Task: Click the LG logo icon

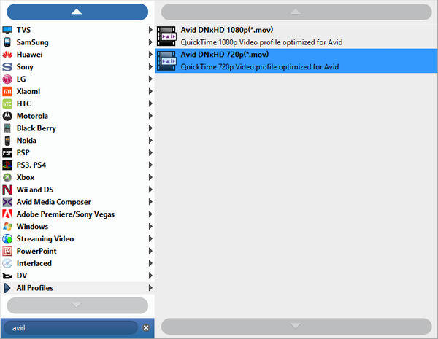Action: pos(7,79)
